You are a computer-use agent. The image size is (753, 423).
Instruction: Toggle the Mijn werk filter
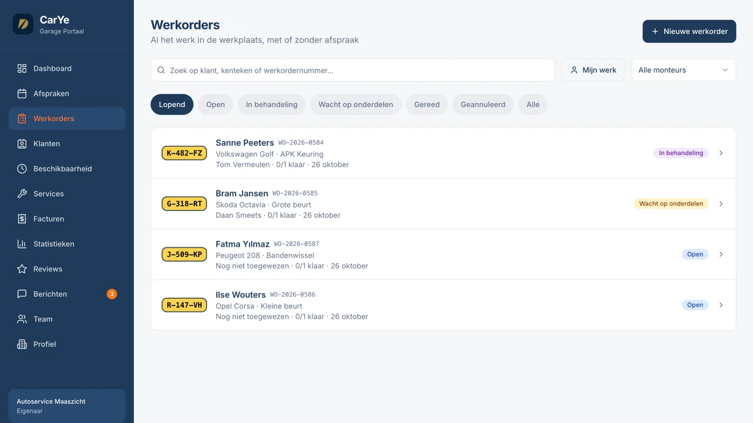click(593, 70)
